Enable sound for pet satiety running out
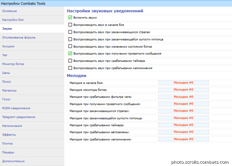 pyautogui.click(x=70, y=39)
